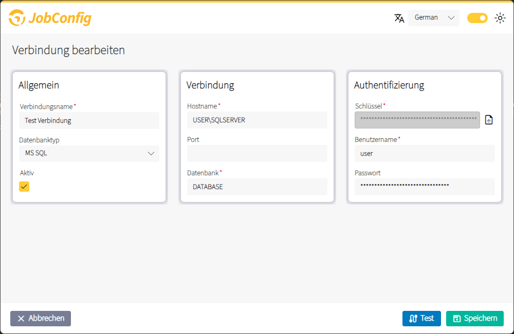This screenshot has height=334, width=514.
Task: Click the empty Port field
Action: pos(257,154)
